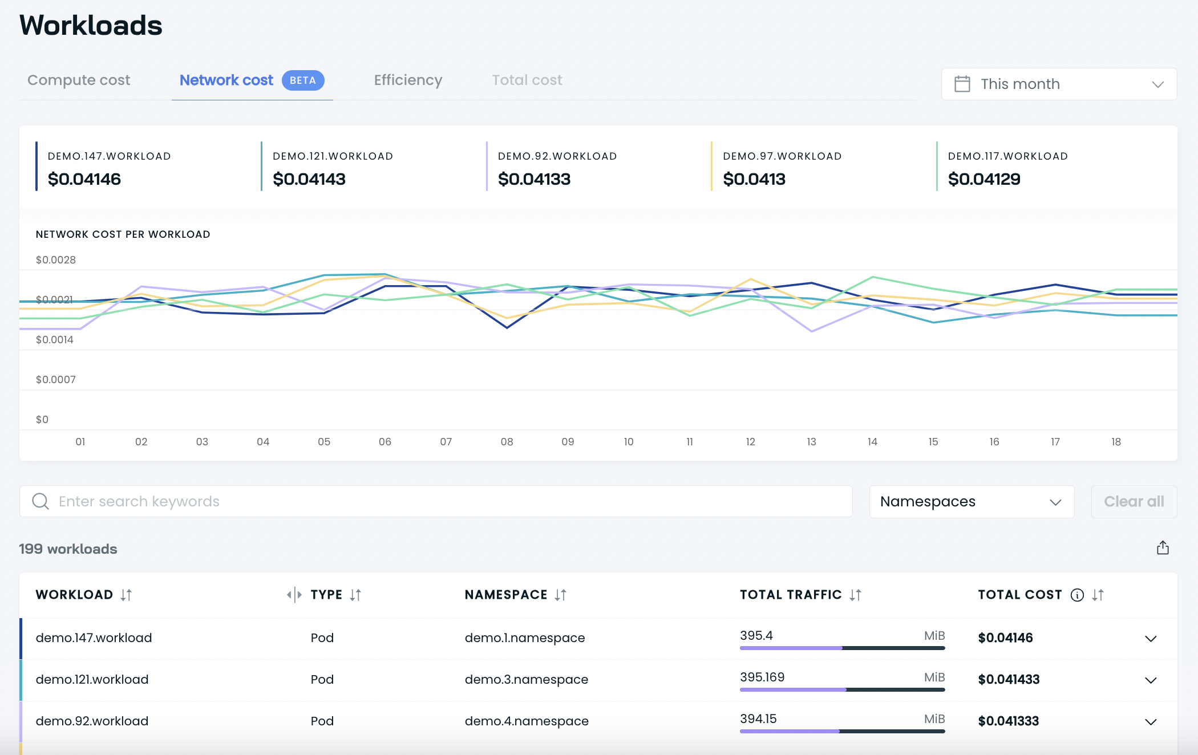Click the export/share icon above table
This screenshot has width=1198, height=755.
[1163, 548]
